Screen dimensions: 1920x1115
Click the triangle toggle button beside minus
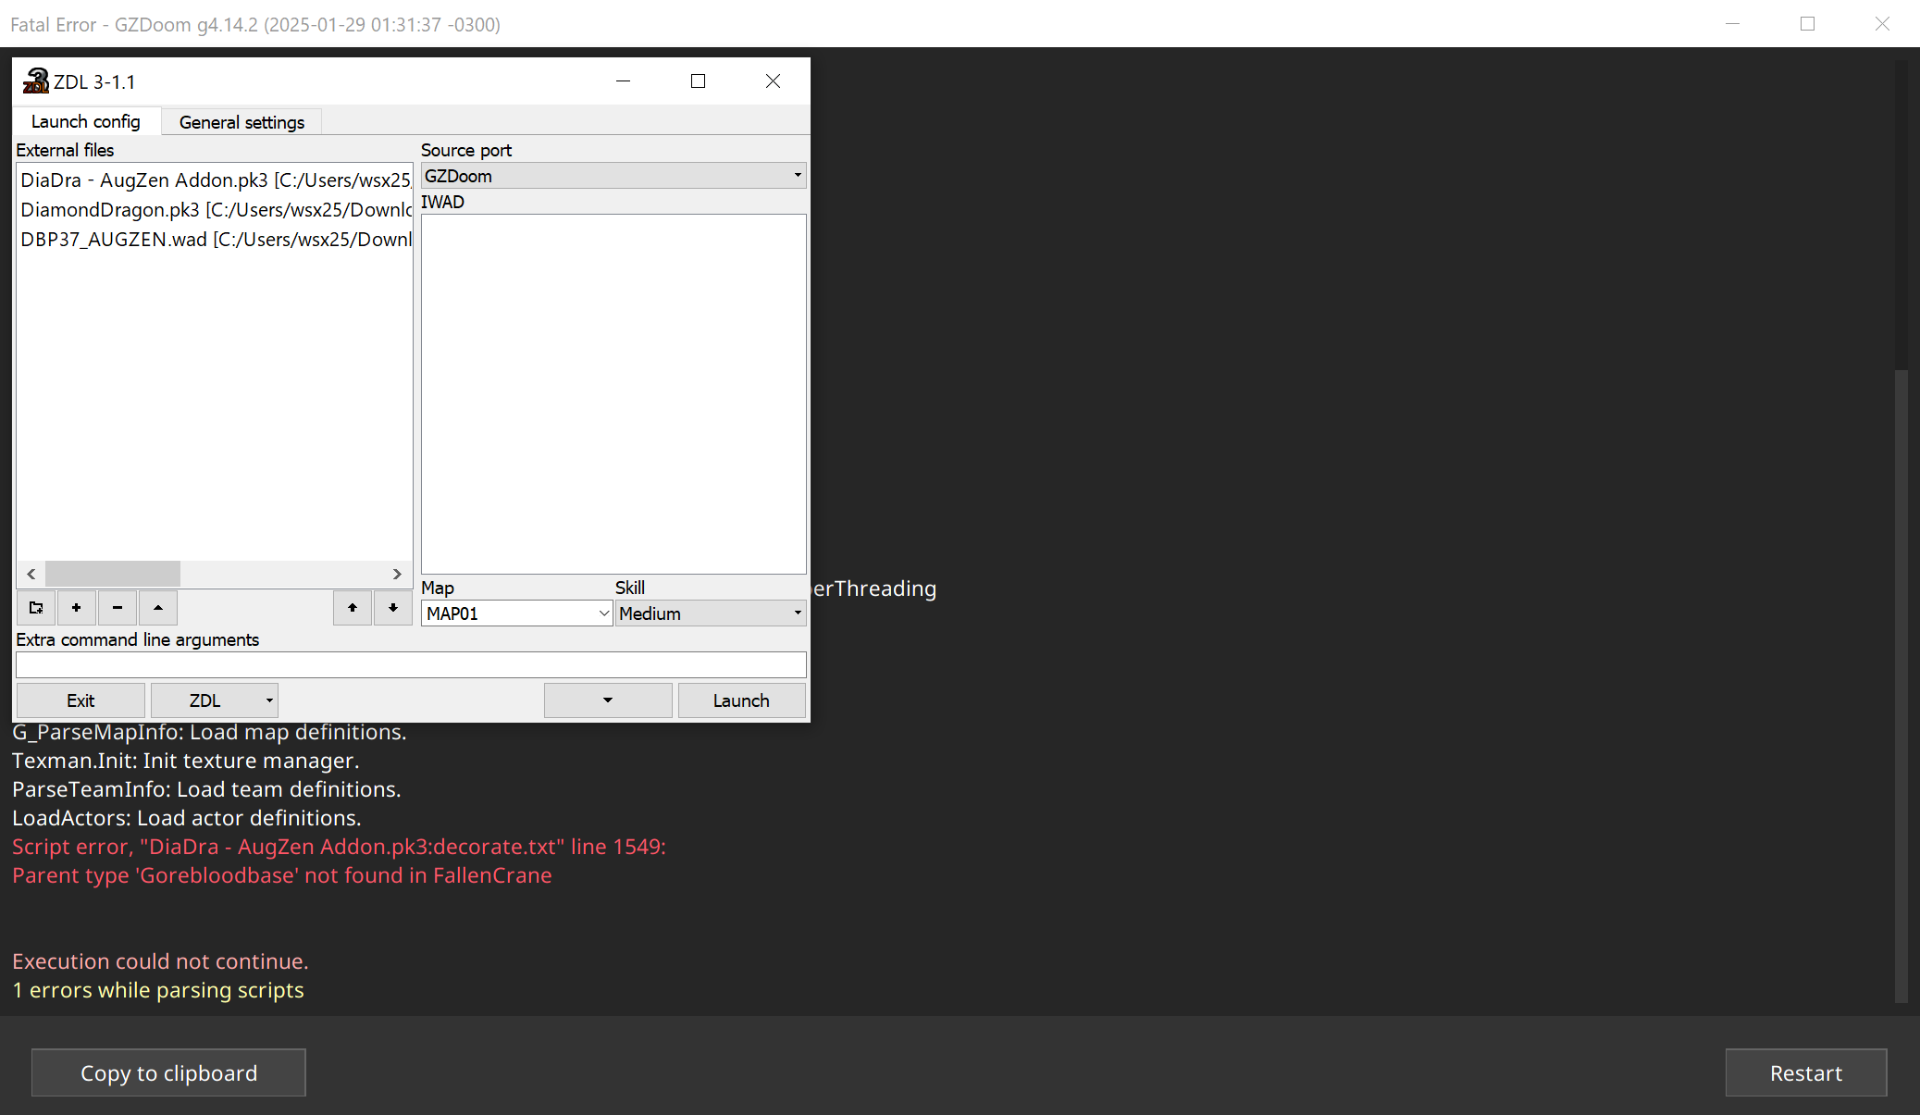pos(158,608)
